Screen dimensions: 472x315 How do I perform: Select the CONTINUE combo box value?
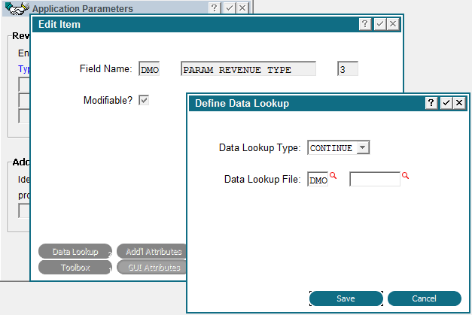[332, 147]
